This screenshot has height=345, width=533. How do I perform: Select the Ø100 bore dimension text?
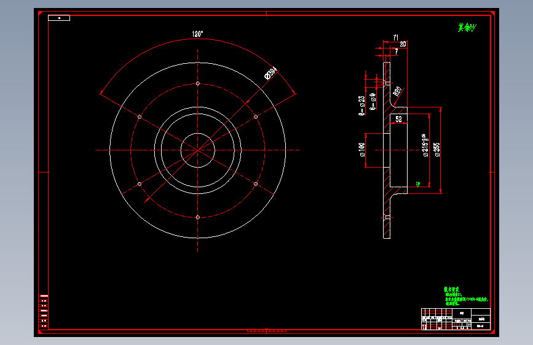[361, 150]
